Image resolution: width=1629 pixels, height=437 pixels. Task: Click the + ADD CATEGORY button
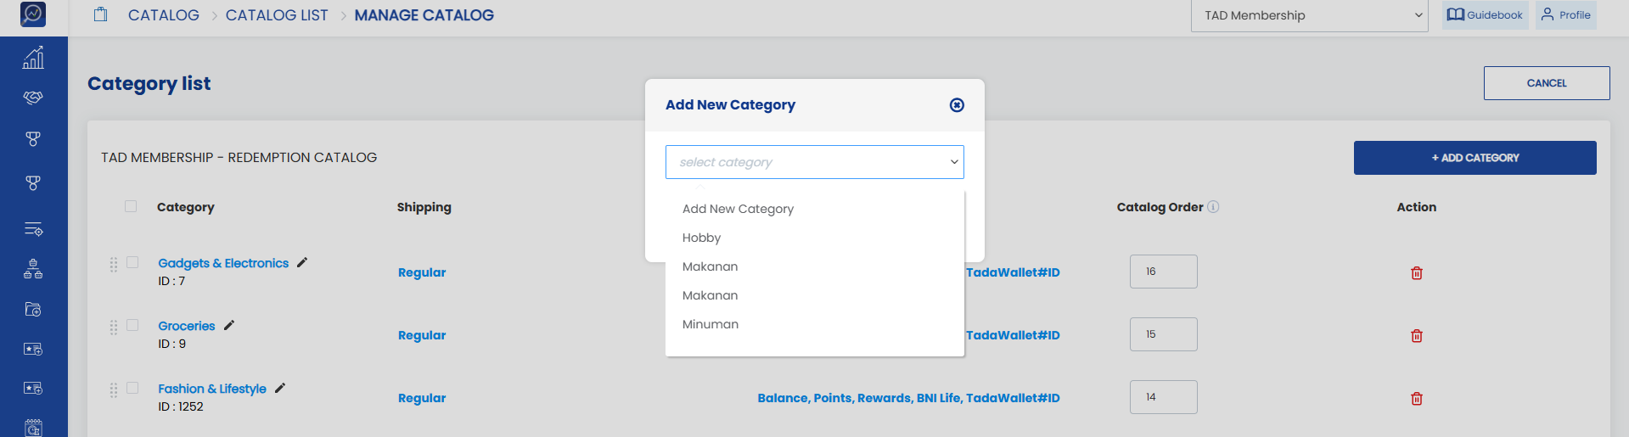1475,158
